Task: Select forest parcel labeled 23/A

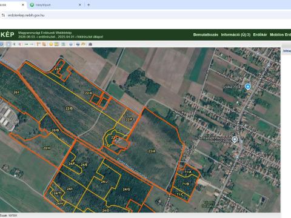Action: tap(152, 151)
